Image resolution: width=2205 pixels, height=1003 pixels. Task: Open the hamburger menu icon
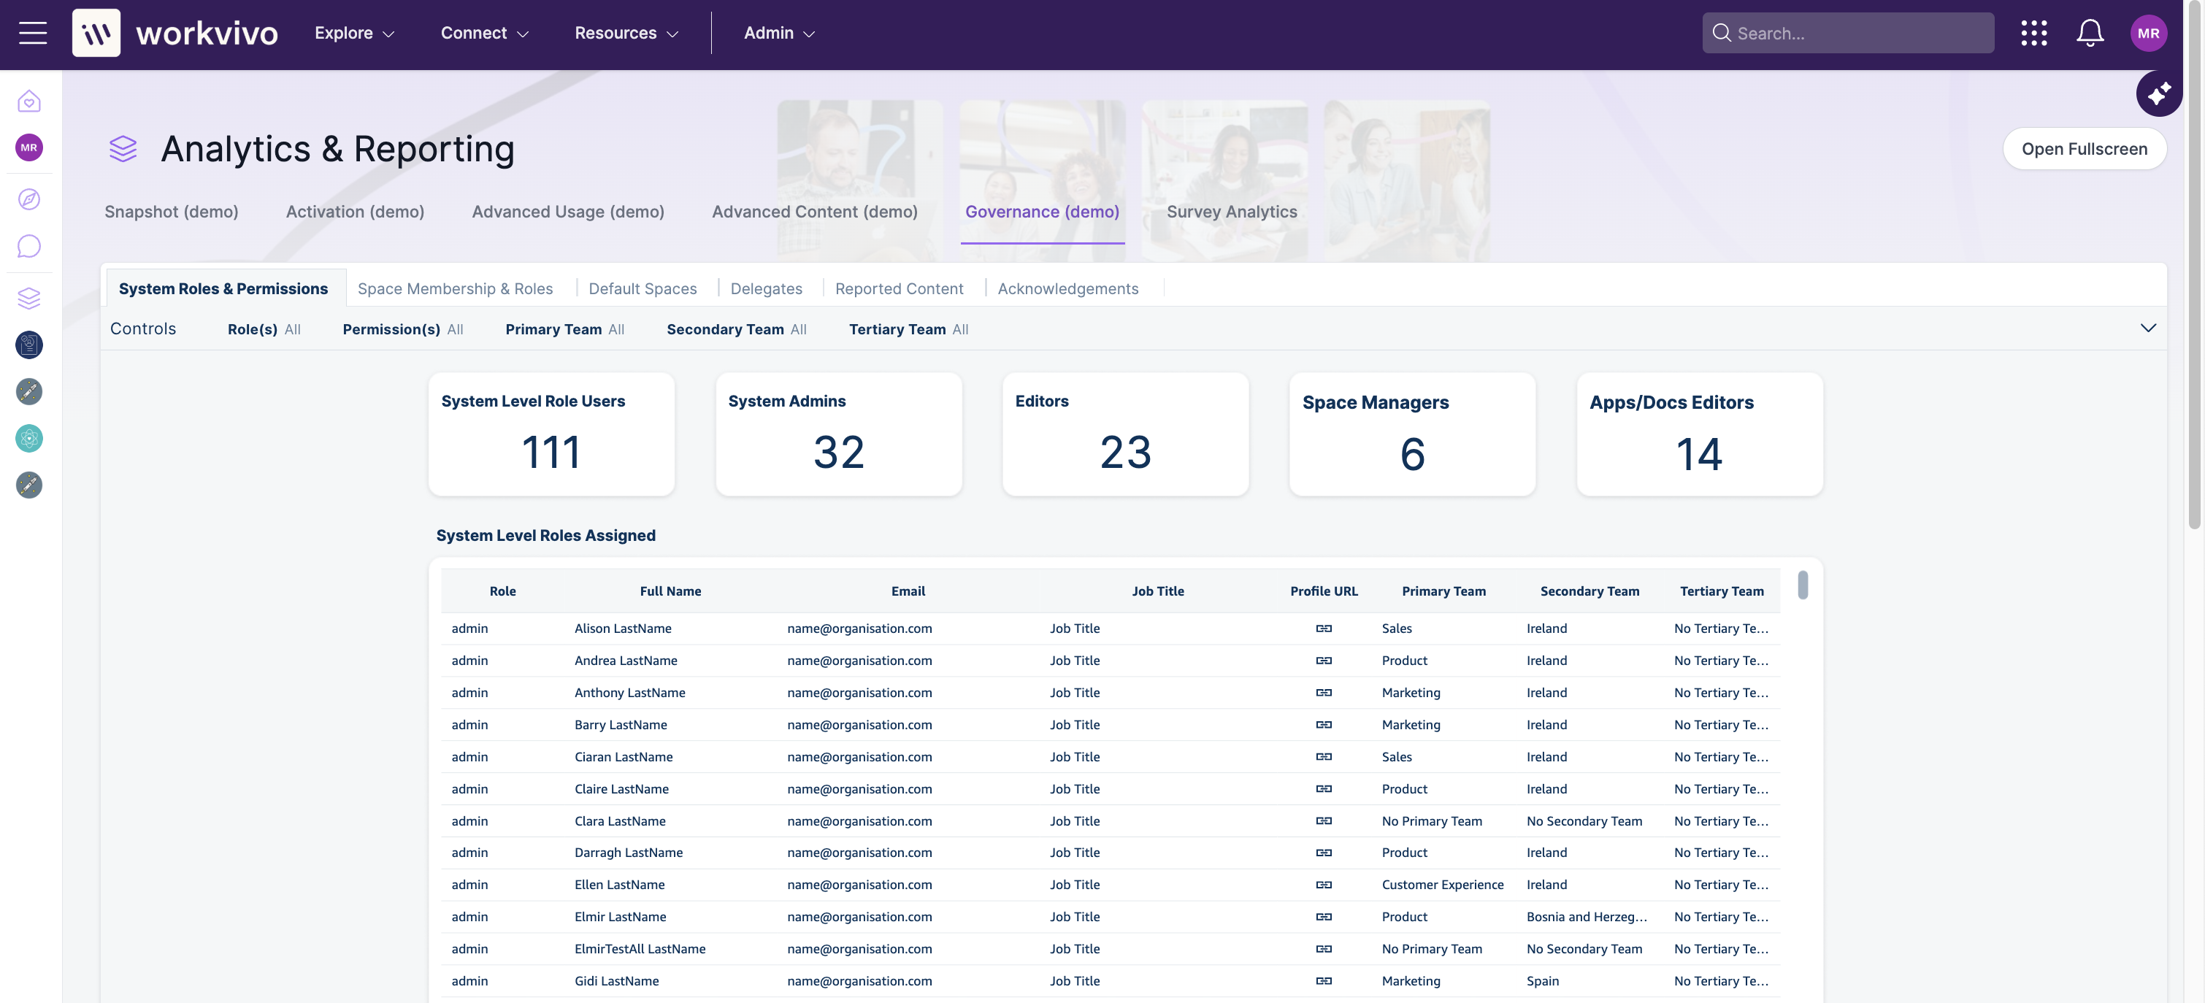point(33,34)
